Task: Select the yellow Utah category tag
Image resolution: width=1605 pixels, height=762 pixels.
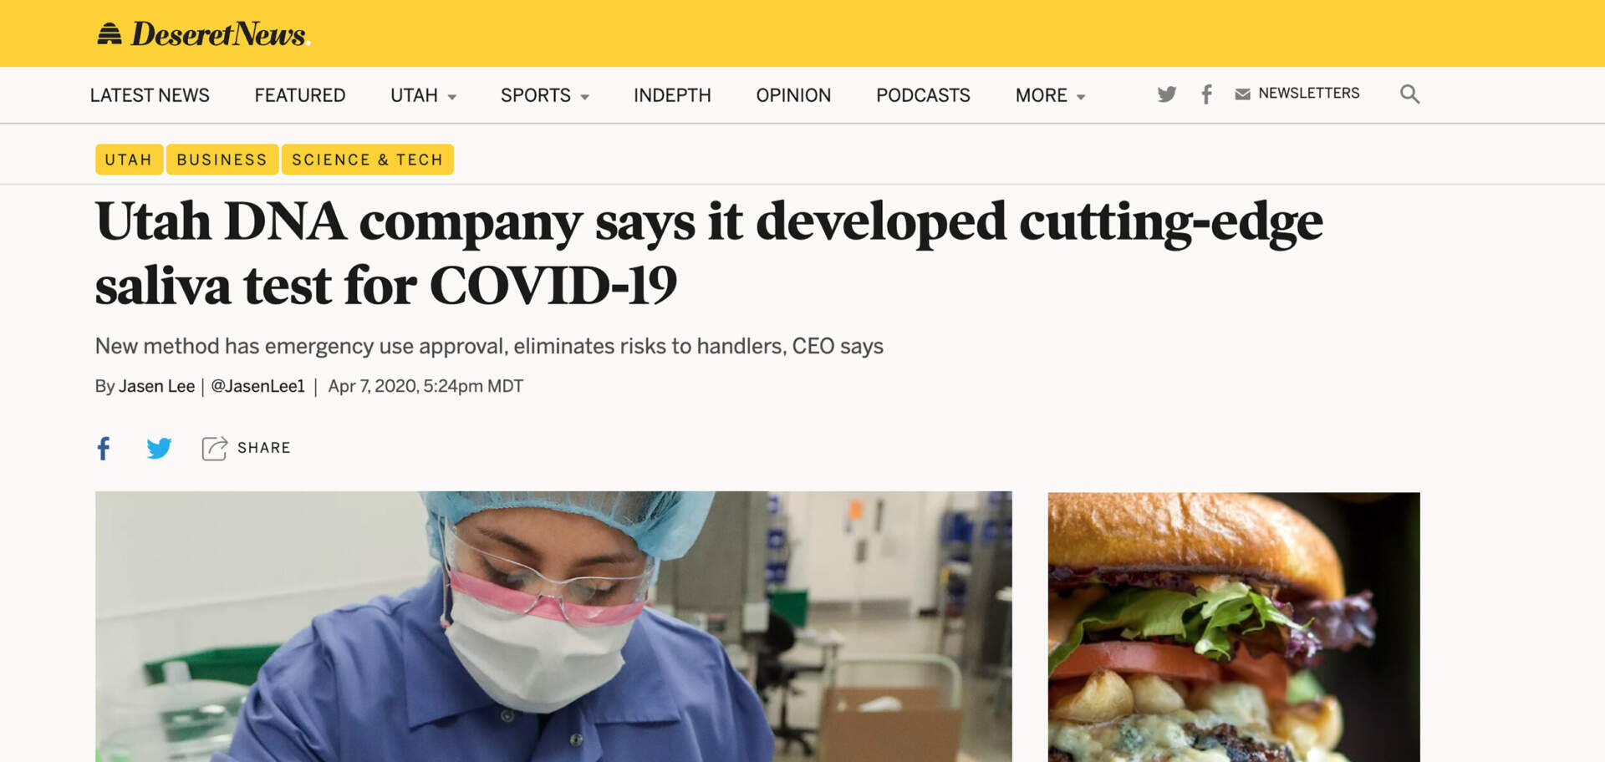Action: 129,160
